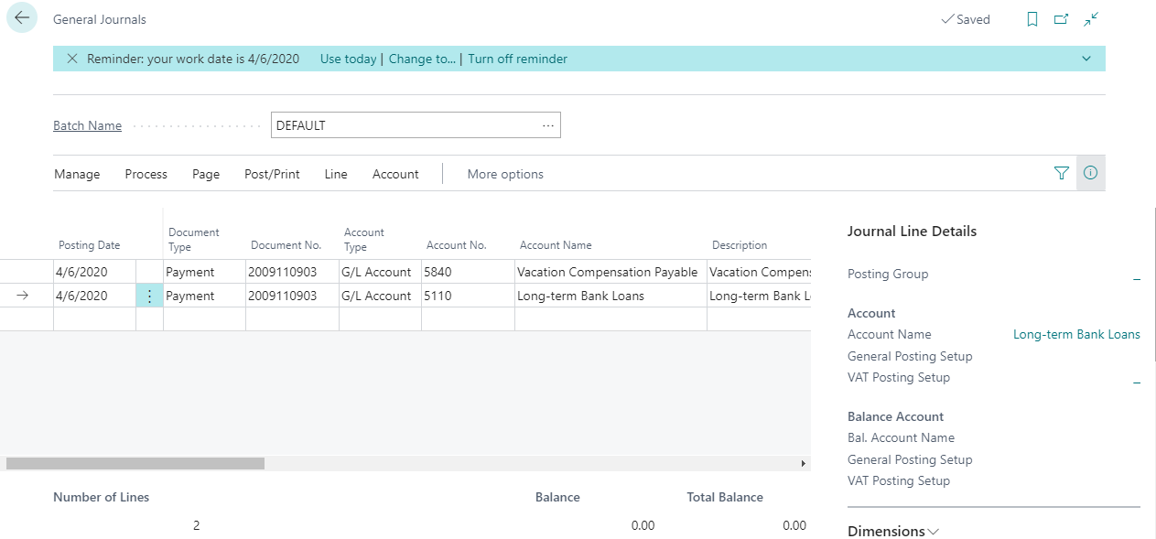
Task: Toggle the filter pane
Action: pos(1062,173)
